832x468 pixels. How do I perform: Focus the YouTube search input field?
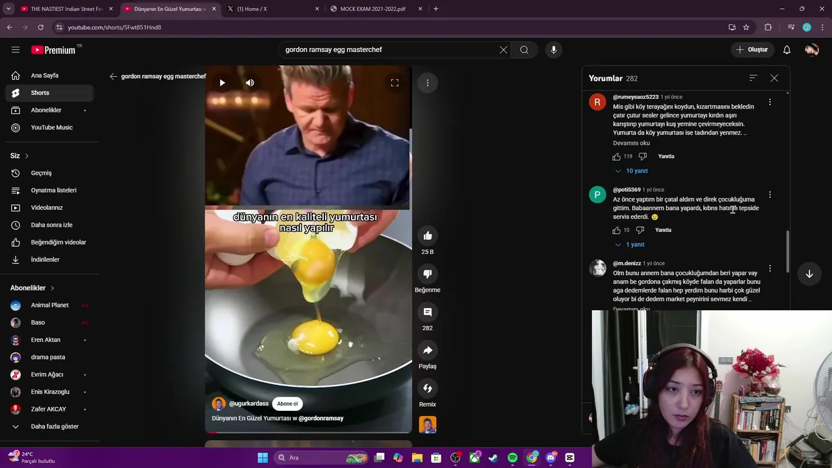390,49
